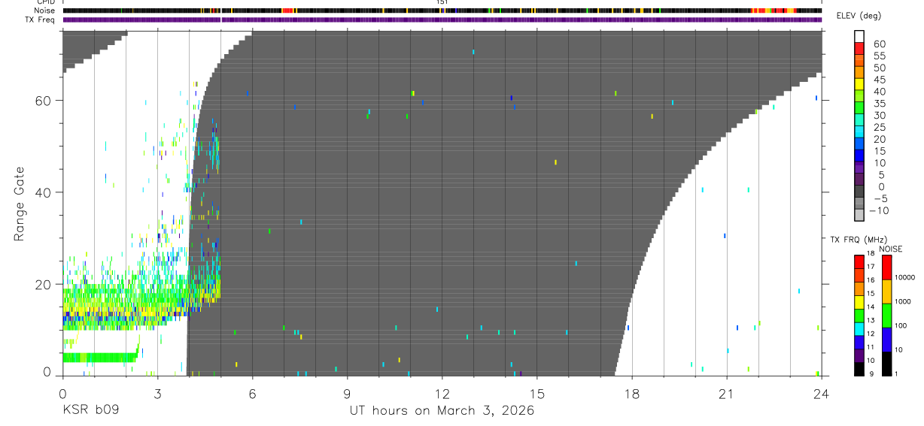
Task: Click the TX Freq row label at top
Action: [x=41, y=20]
